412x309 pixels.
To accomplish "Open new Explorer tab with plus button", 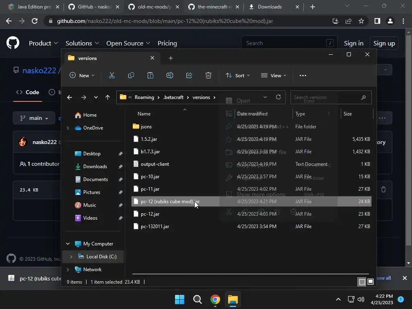I will point(171,58).
